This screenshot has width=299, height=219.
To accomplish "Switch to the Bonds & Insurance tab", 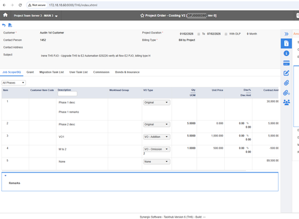I will coord(127,72).
